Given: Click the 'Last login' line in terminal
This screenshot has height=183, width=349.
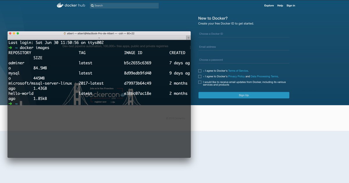Looking at the screenshot, I should 56,43.
